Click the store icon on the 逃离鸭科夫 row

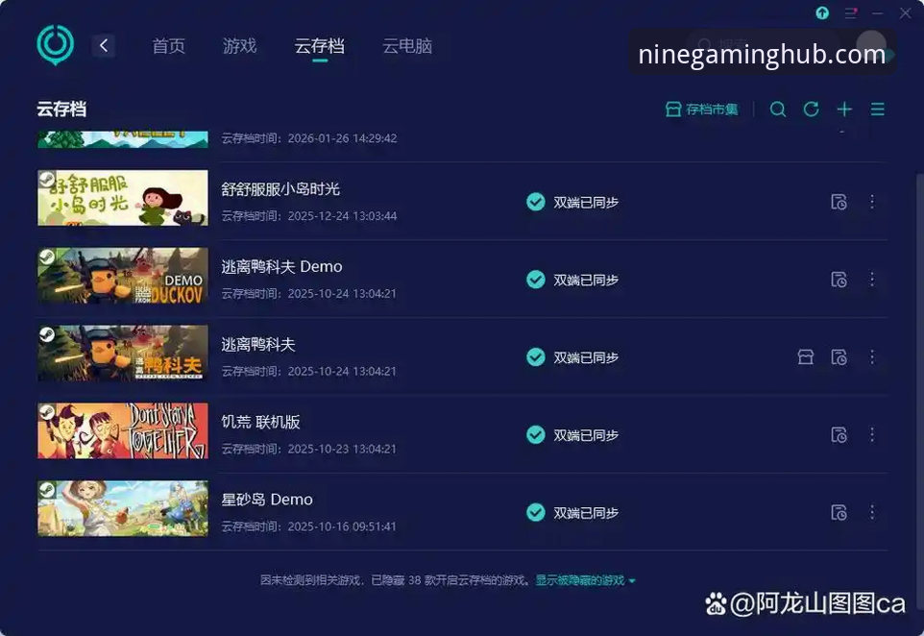[805, 356]
